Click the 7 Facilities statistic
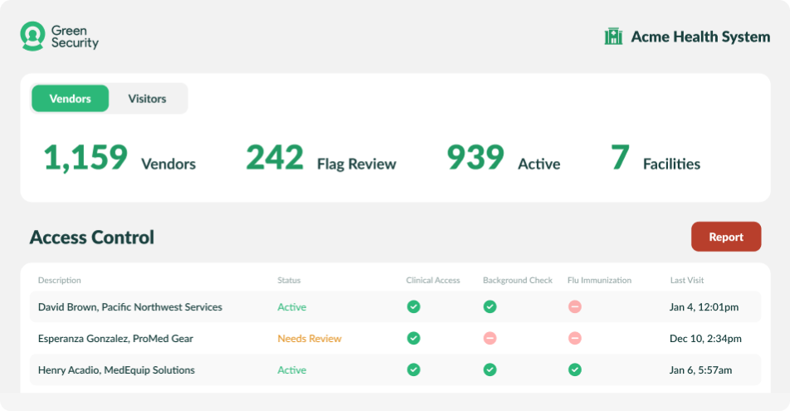The width and height of the screenshot is (790, 411). click(x=655, y=158)
